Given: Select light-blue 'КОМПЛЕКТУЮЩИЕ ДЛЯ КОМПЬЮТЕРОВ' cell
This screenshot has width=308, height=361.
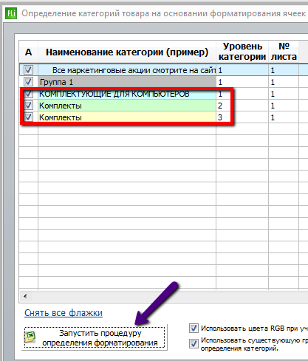Looking at the screenshot, I should 127,94.
